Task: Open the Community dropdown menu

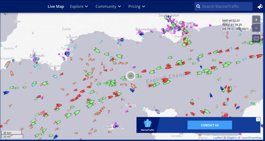Action: (108, 7)
